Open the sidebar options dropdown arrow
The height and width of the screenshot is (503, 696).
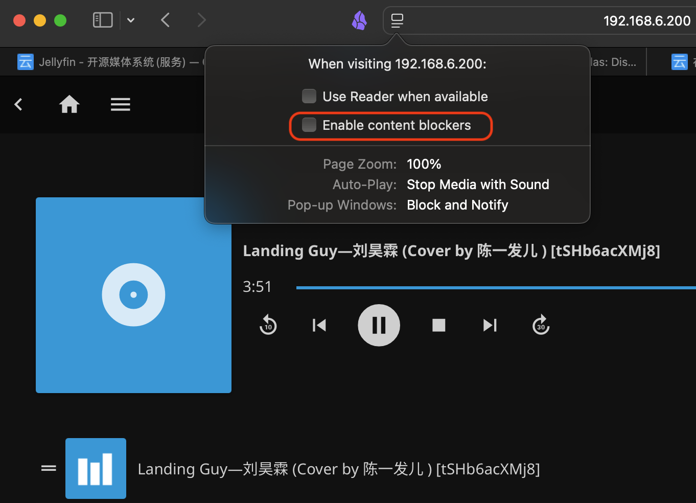(131, 20)
